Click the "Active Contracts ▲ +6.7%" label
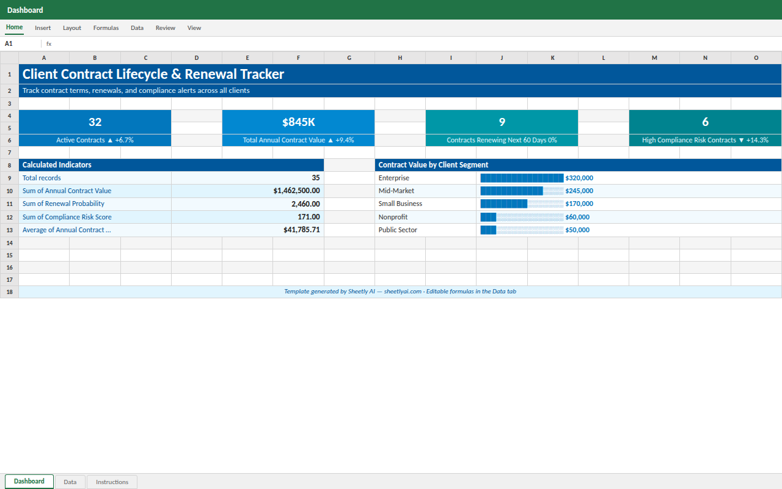The height and width of the screenshot is (489, 782). [x=95, y=141]
